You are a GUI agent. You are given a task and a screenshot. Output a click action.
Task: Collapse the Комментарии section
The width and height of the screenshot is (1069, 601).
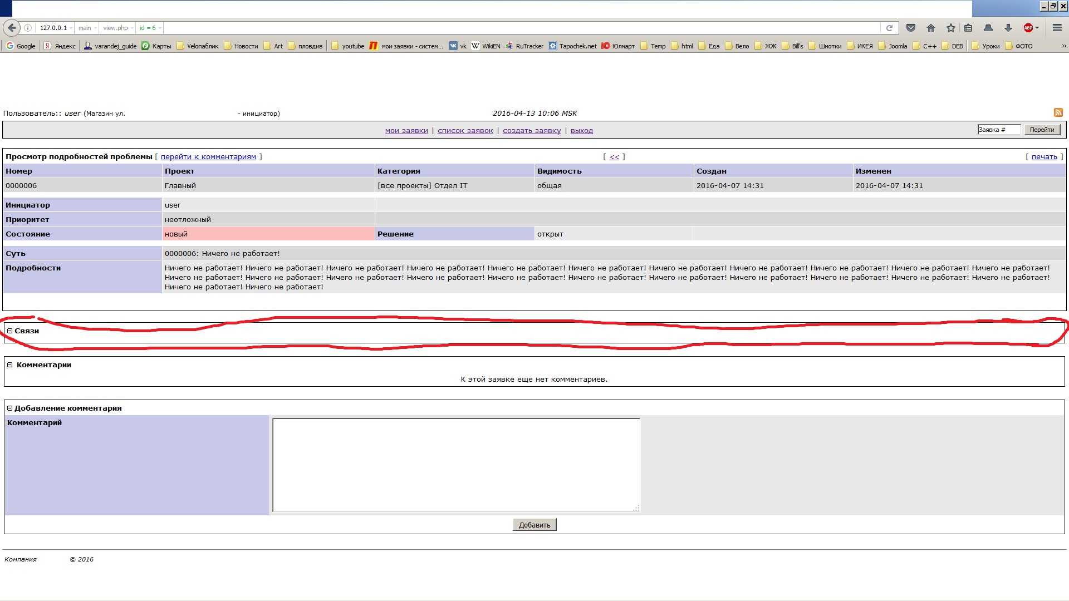(9, 365)
